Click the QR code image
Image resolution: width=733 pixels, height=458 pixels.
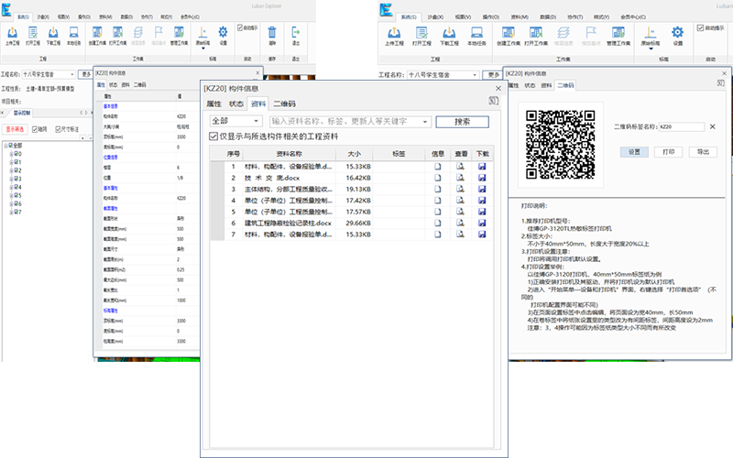560,145
